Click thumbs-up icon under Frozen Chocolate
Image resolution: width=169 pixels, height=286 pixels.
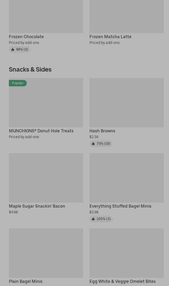coord(13,49)
